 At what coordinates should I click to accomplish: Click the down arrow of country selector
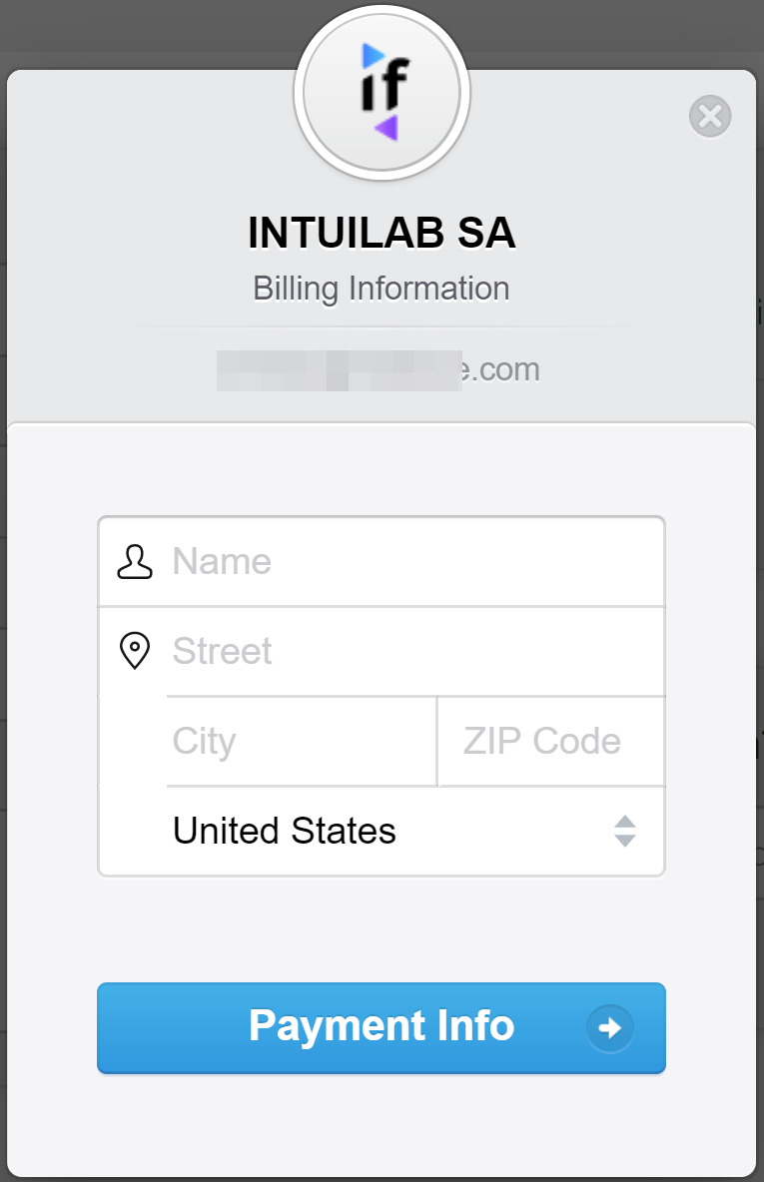625,841
